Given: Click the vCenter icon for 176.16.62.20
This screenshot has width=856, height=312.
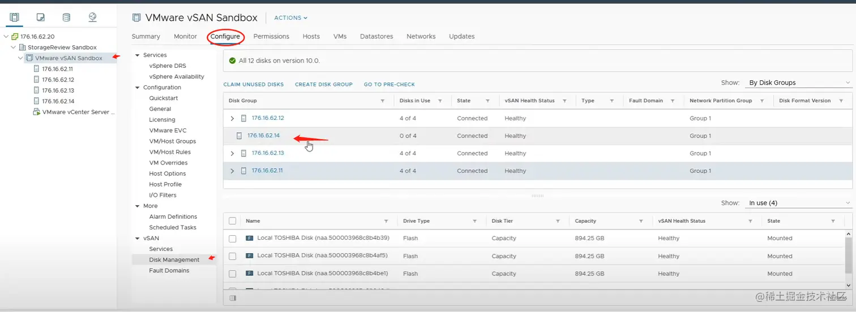Looking at the screenshot, I should 15,37.
